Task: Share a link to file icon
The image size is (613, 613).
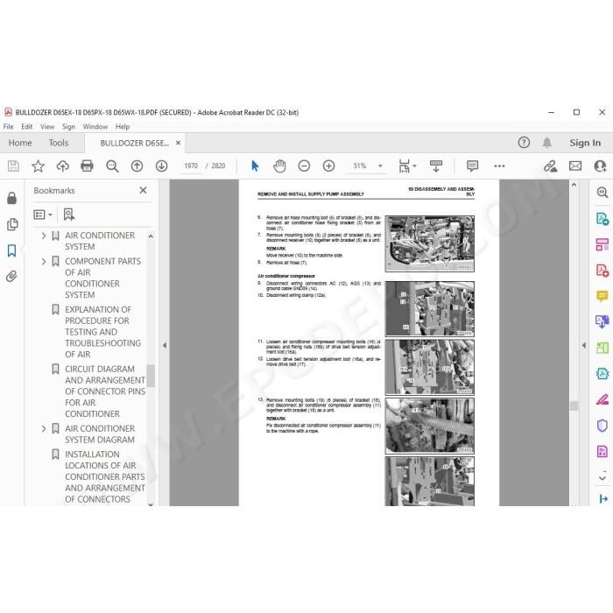Action: point(550,166)
